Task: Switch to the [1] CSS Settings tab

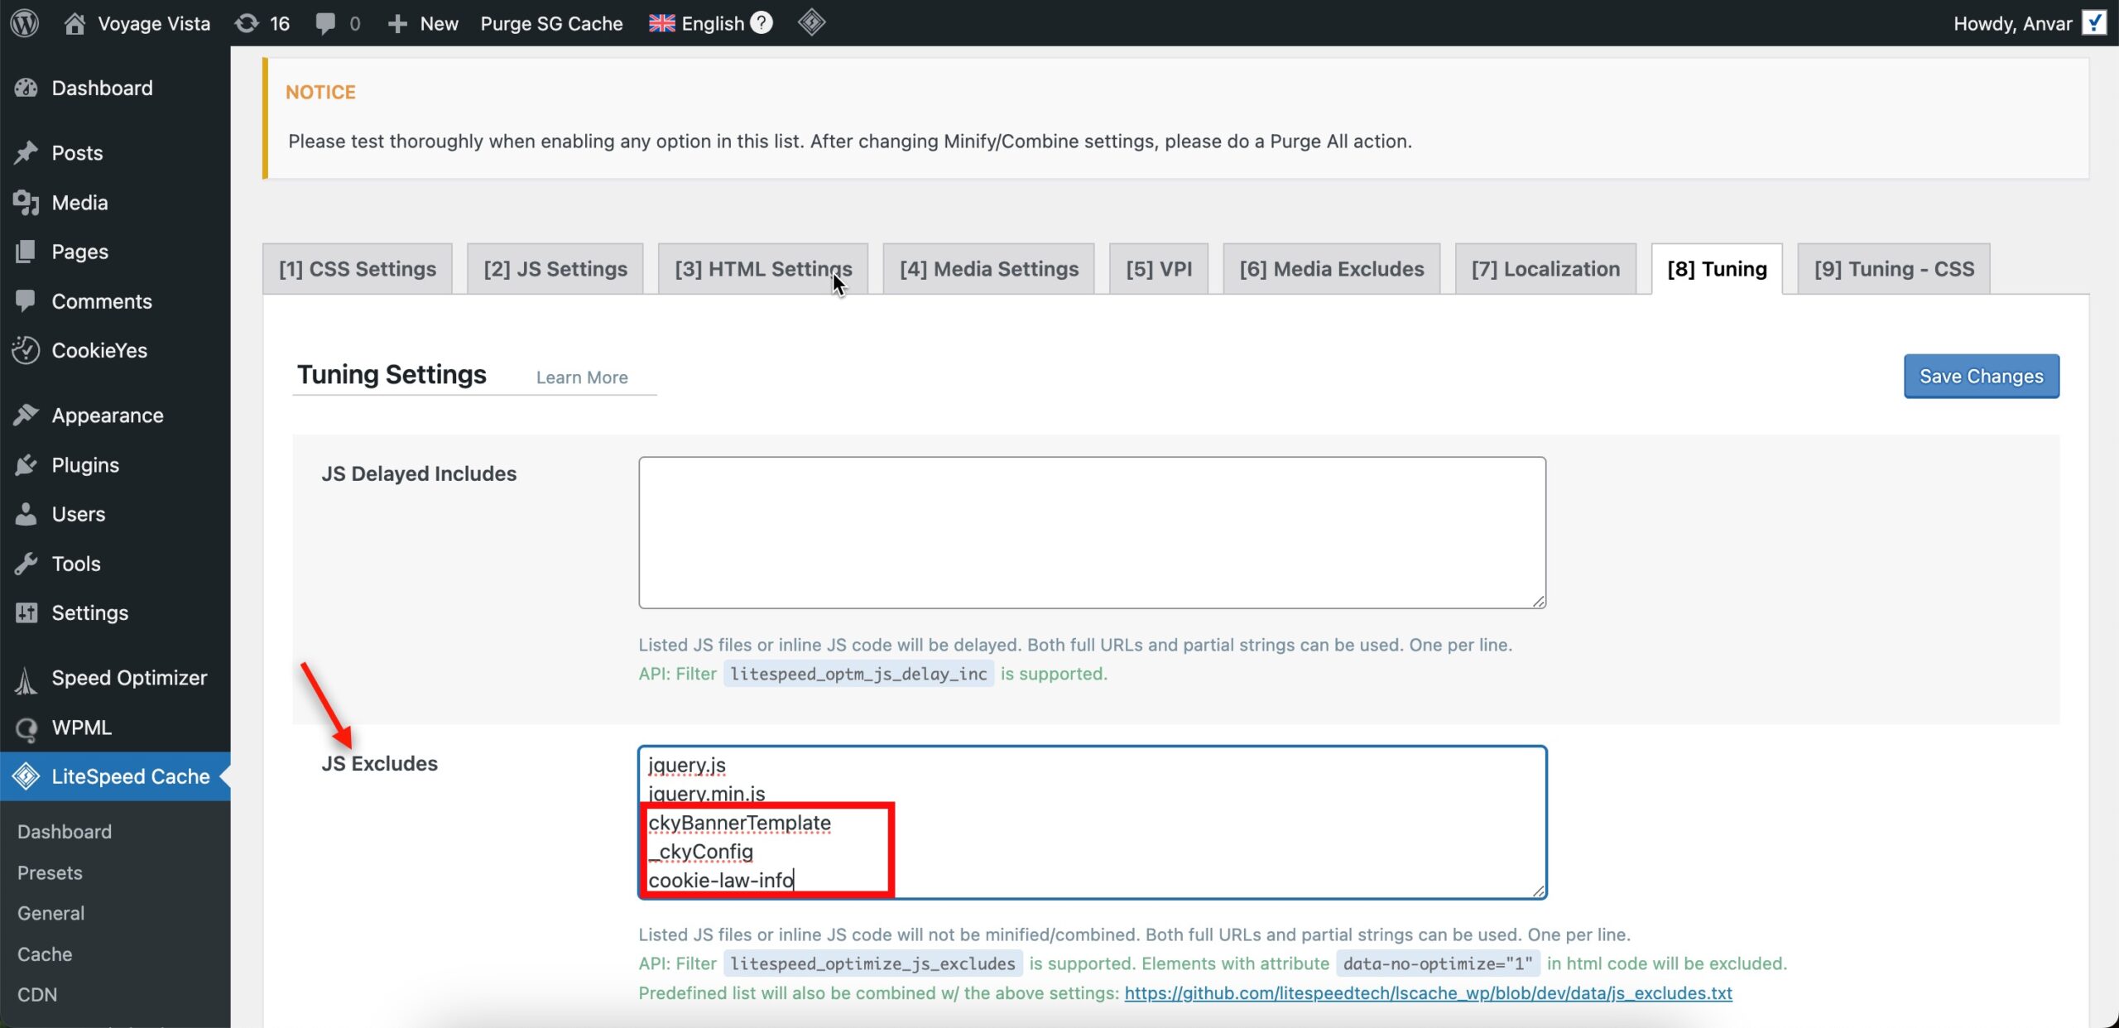Action: point(358,269)
